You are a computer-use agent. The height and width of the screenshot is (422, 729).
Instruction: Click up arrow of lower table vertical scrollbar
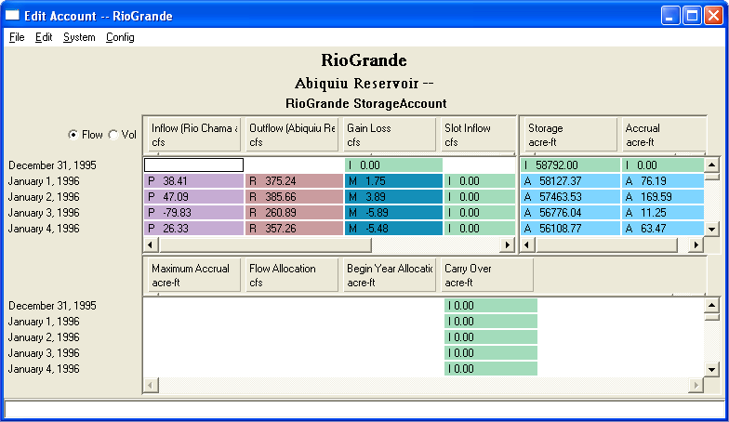712,305
